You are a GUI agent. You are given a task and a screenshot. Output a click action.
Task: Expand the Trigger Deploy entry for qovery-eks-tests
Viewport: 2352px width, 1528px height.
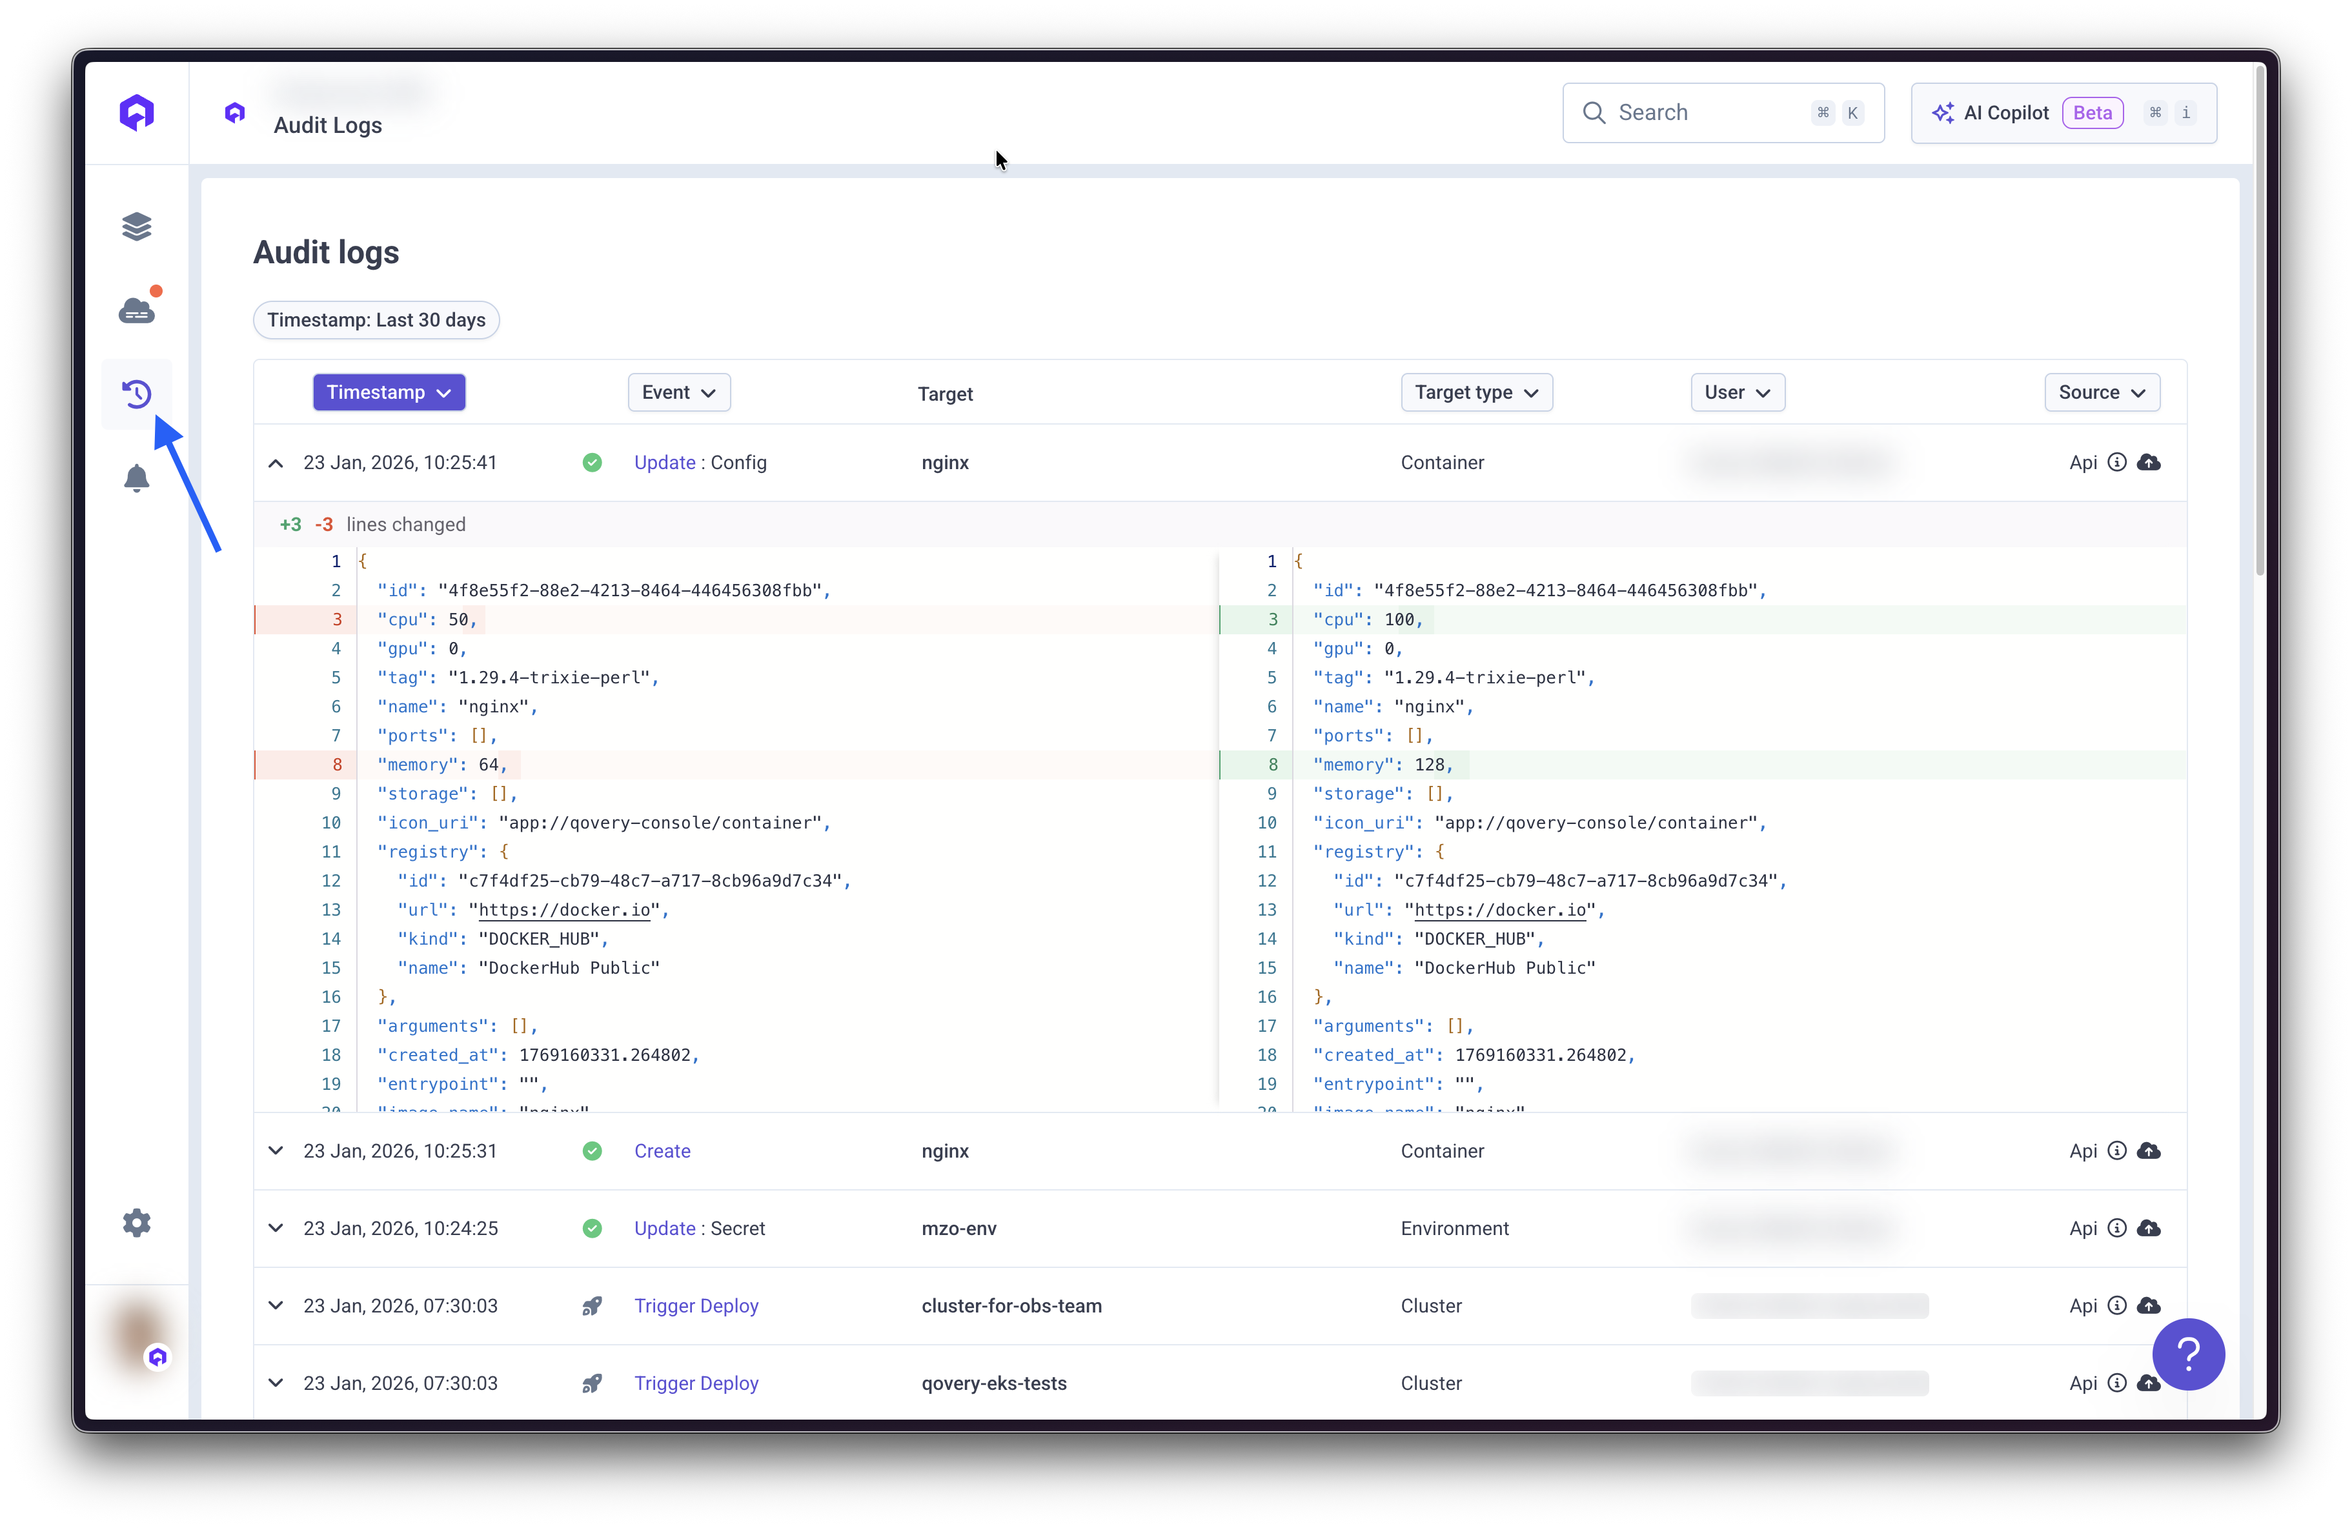276,1383
